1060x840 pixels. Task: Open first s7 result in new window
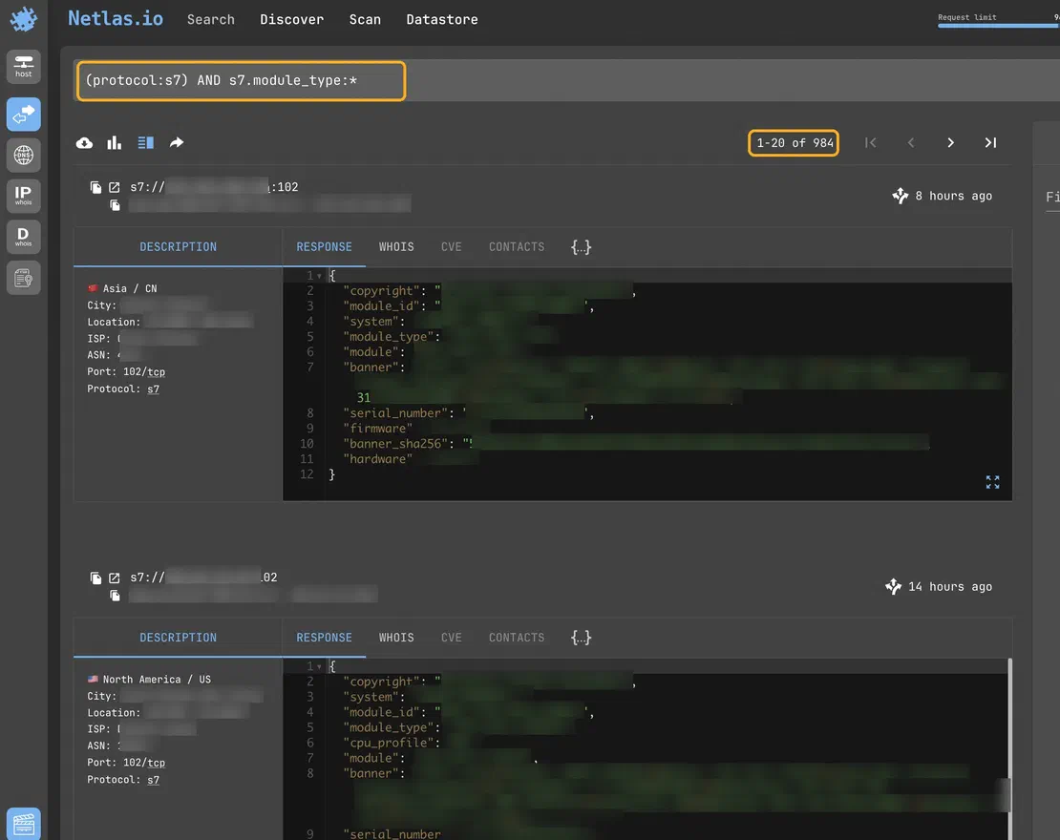[x=115, y=187]
